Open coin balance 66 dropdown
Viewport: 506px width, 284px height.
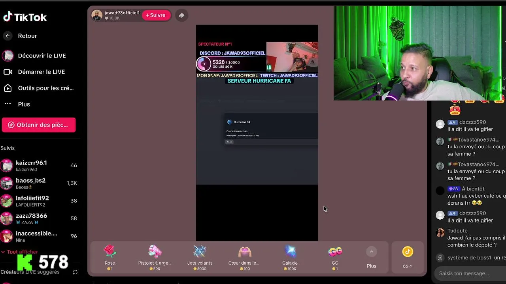point(408,266)
